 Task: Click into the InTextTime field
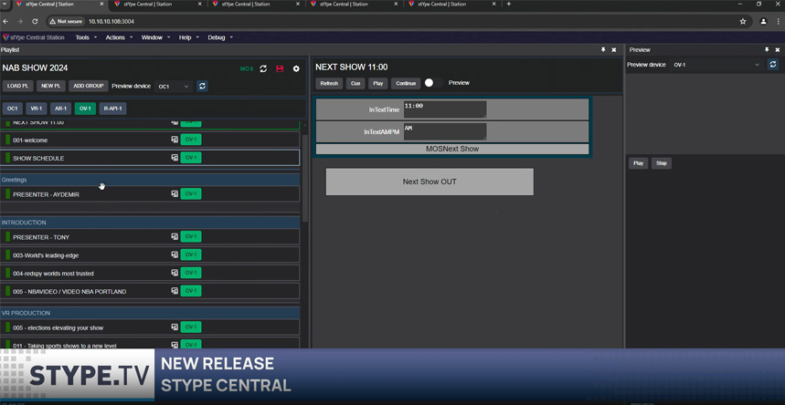(x=445, y=109)
